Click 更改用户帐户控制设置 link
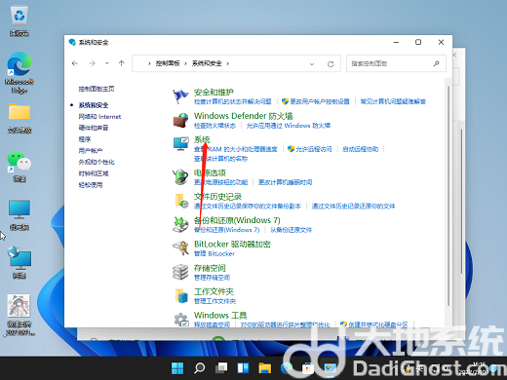The width and height of the screenshot is (507, 380). [320, 101]
